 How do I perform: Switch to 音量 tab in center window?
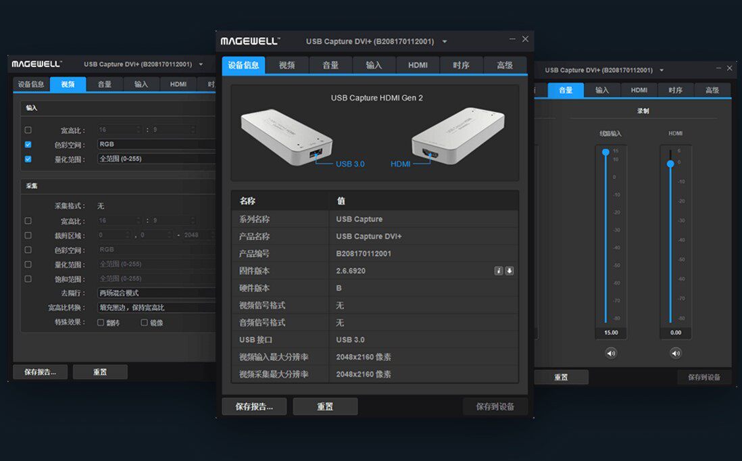[330, 66]
